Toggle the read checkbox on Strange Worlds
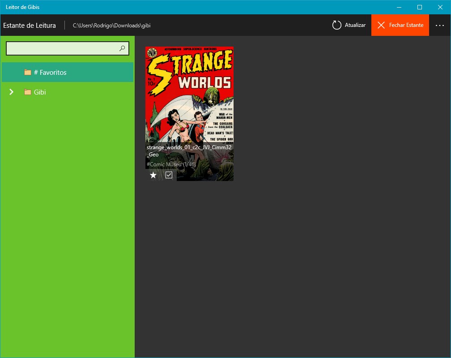The height and width of the screenshot is (358, 451). point(169,175)
